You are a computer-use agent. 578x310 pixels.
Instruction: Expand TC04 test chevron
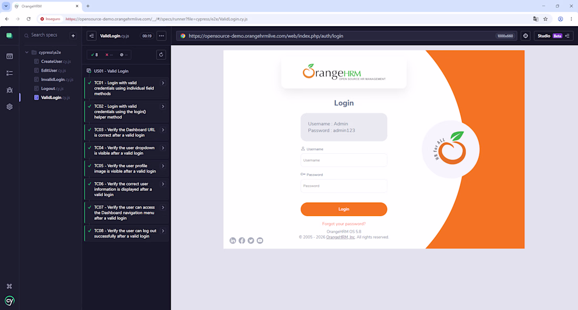[x=163, y=148]
